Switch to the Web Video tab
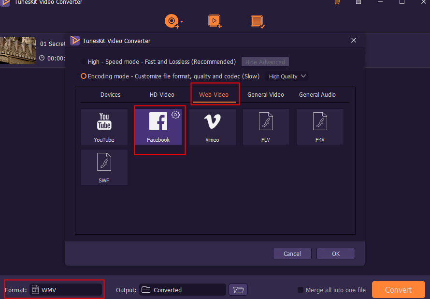This screenshot has width=430, height=299. coord(214,94)
